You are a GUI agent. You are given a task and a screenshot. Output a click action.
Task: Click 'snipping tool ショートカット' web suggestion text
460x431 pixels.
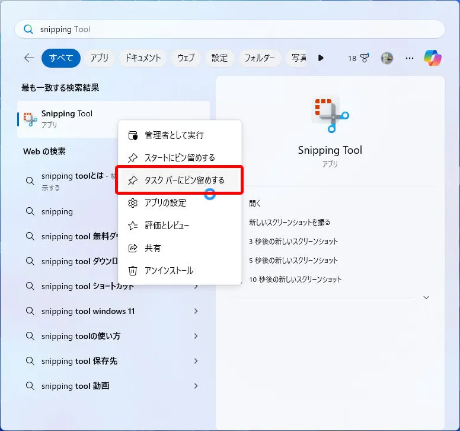pyautogui.click(x=87, y=286)
